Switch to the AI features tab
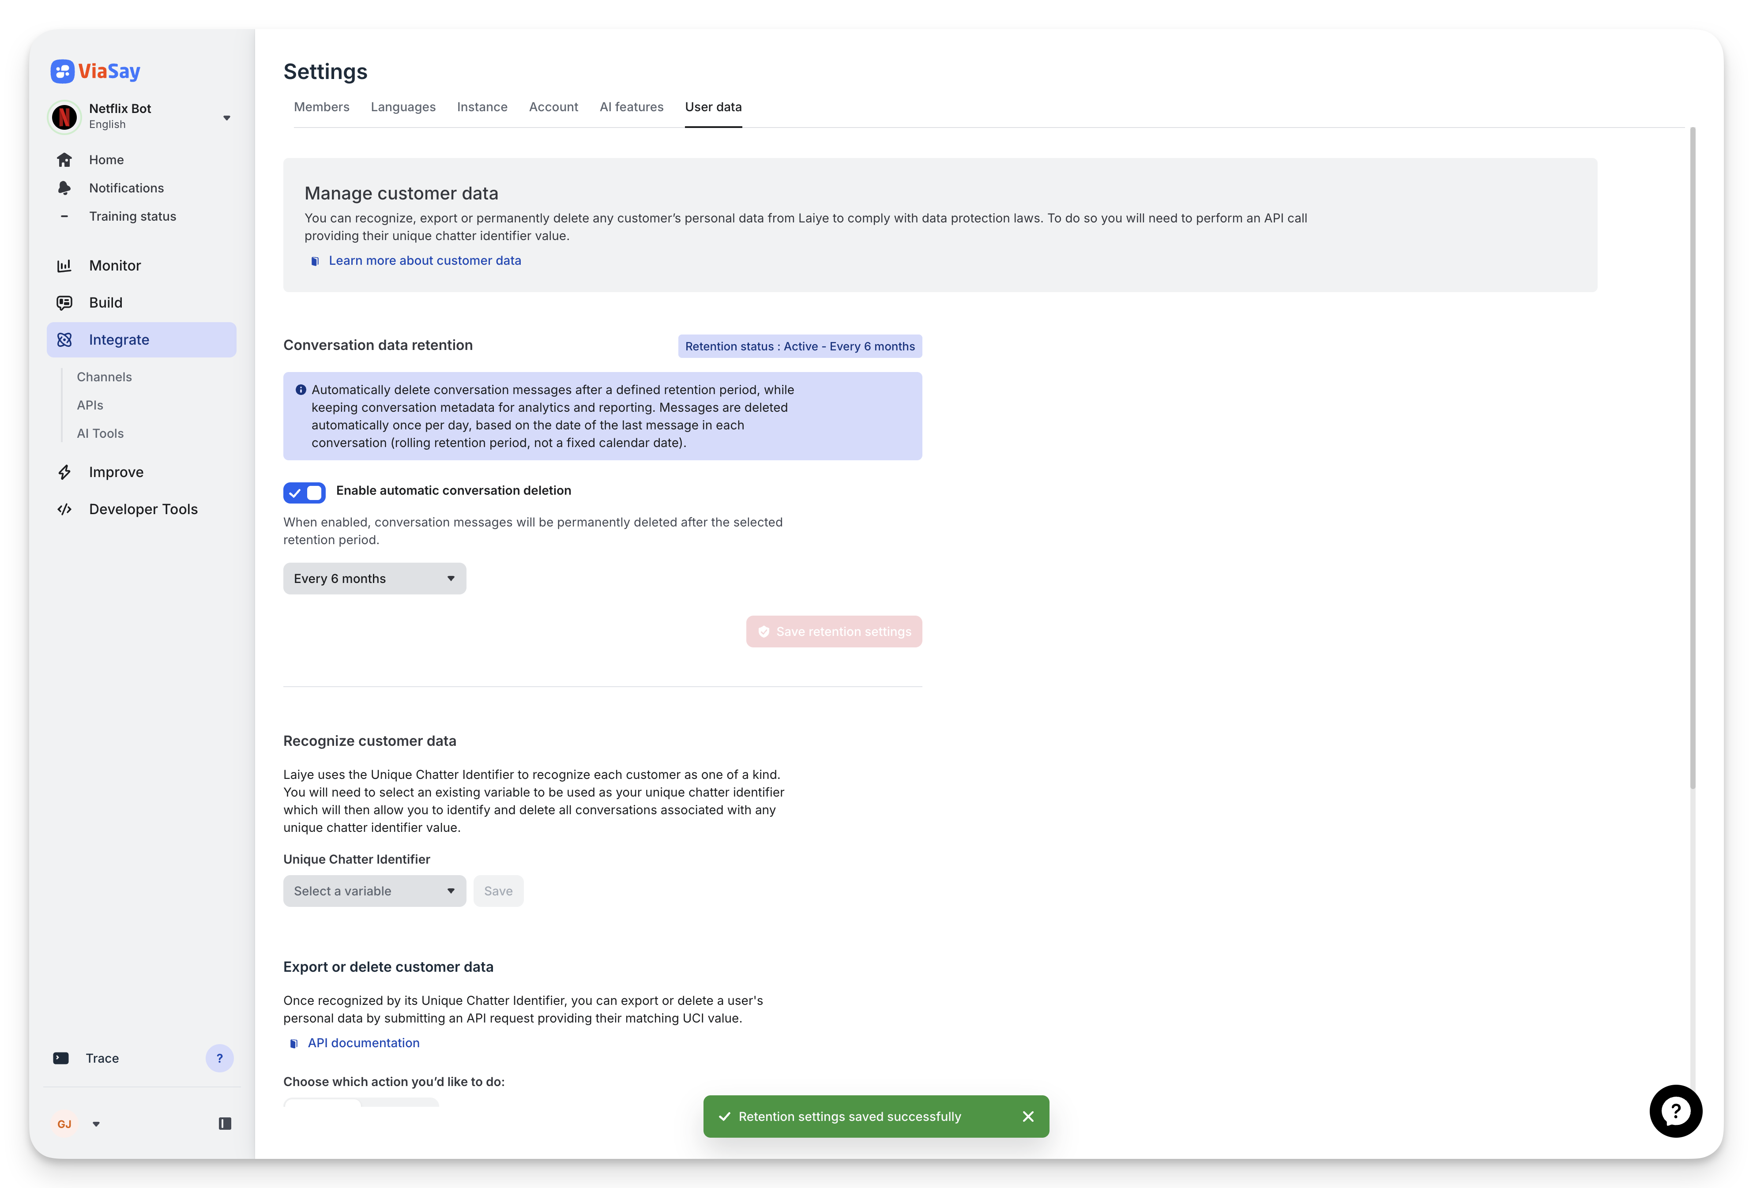Viewport: 1753px width, 1188px height. point(632,107)
